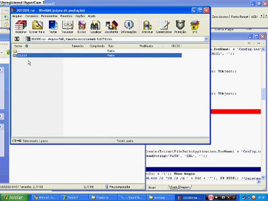This screenshot has width=268, height=201.
Task: Go up one folder level in WinRAR
Action: point(17,39)
